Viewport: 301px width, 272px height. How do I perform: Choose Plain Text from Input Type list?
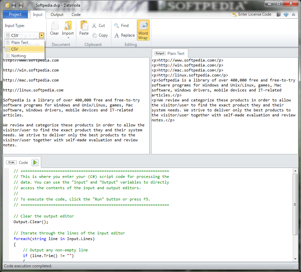click(25, 43)
